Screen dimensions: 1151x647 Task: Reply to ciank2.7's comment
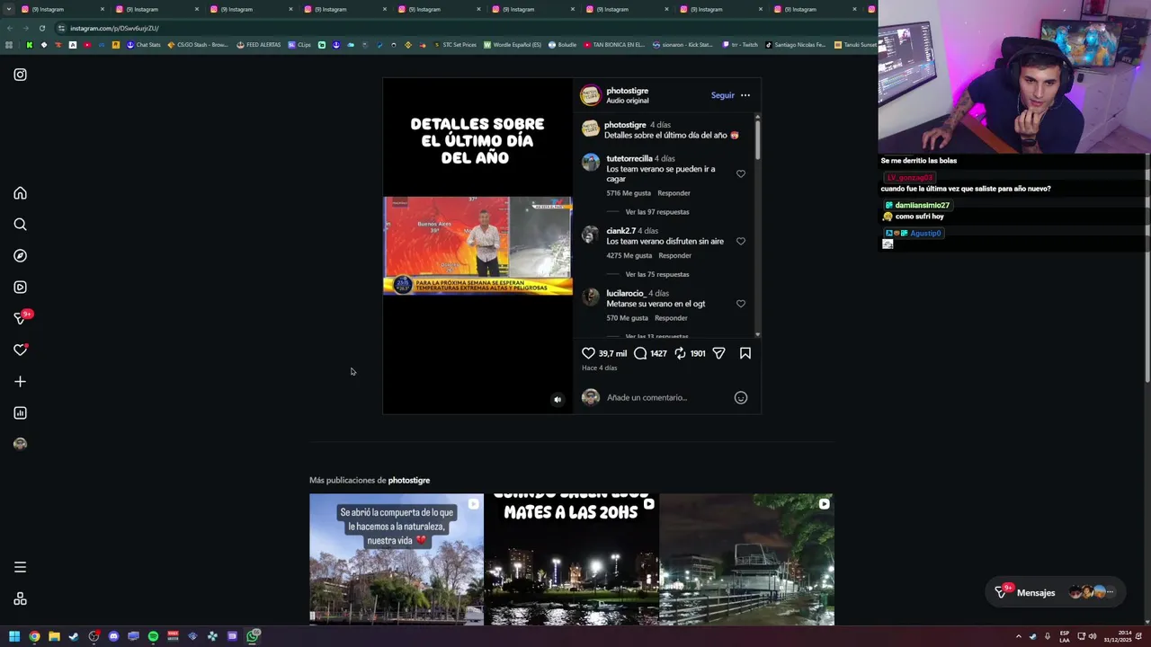click(674, 255)
